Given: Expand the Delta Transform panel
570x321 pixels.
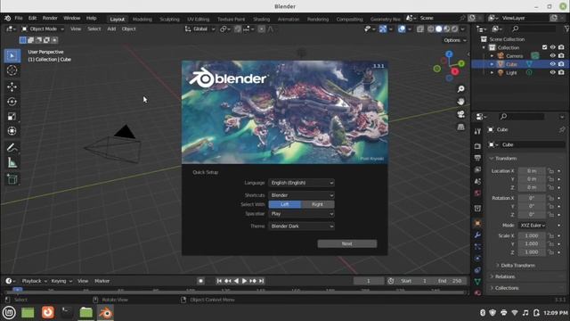Looking at the screenshot, I should (517, 266).
